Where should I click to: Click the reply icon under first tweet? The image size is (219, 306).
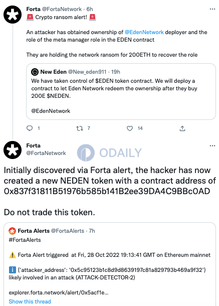coord(30,128)
